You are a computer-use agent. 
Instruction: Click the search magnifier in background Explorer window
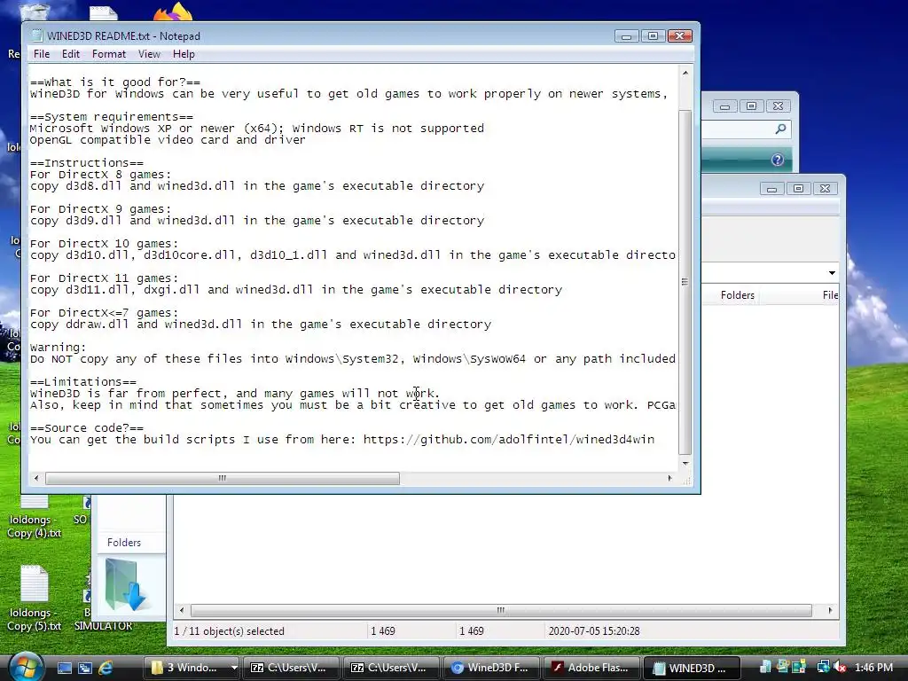(x=780, y=129)
